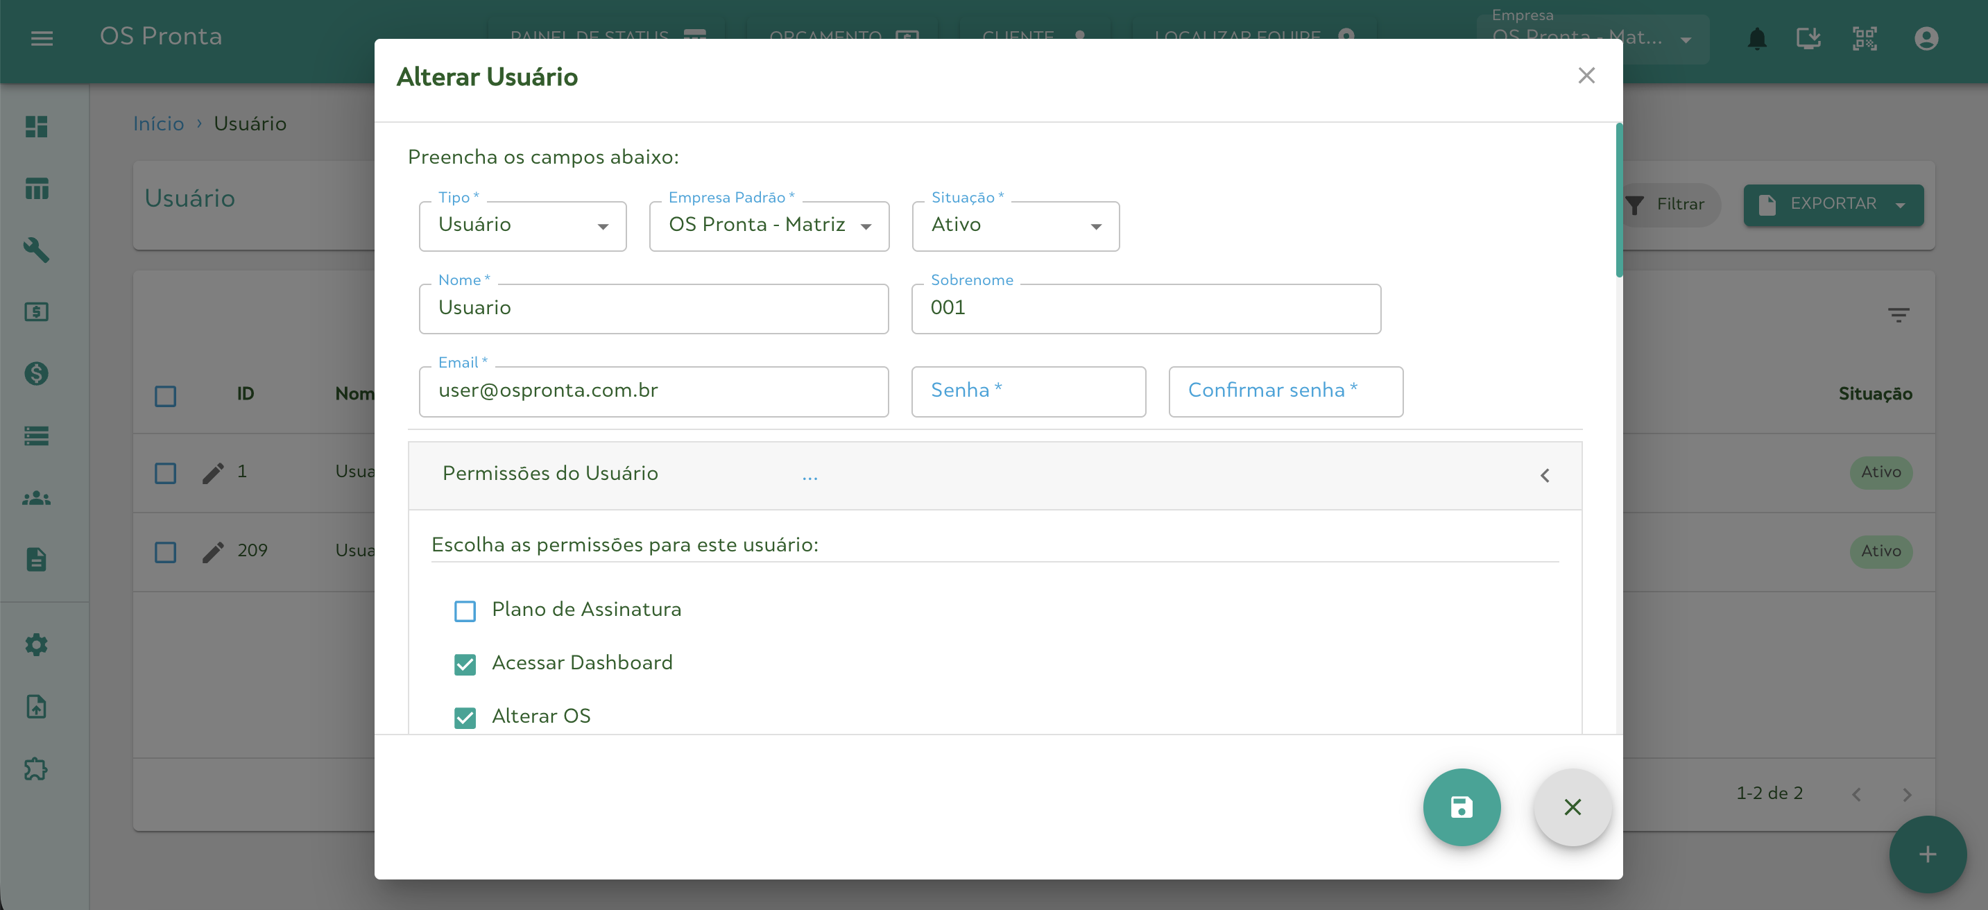1988x910 pixels.
Task: Collapse the Permissões do Usuário section
Action: point(1544,475)
